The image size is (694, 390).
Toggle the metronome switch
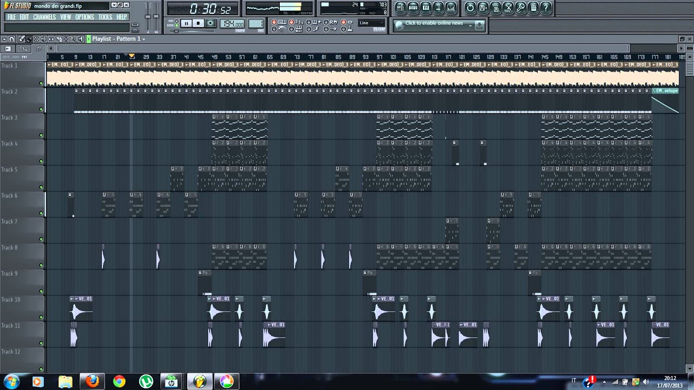pyautogui.click(x=274, y=29)
